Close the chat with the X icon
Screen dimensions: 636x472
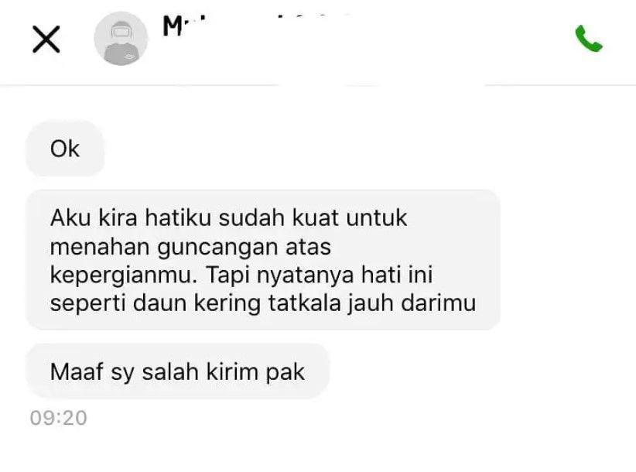pos(46,39)
